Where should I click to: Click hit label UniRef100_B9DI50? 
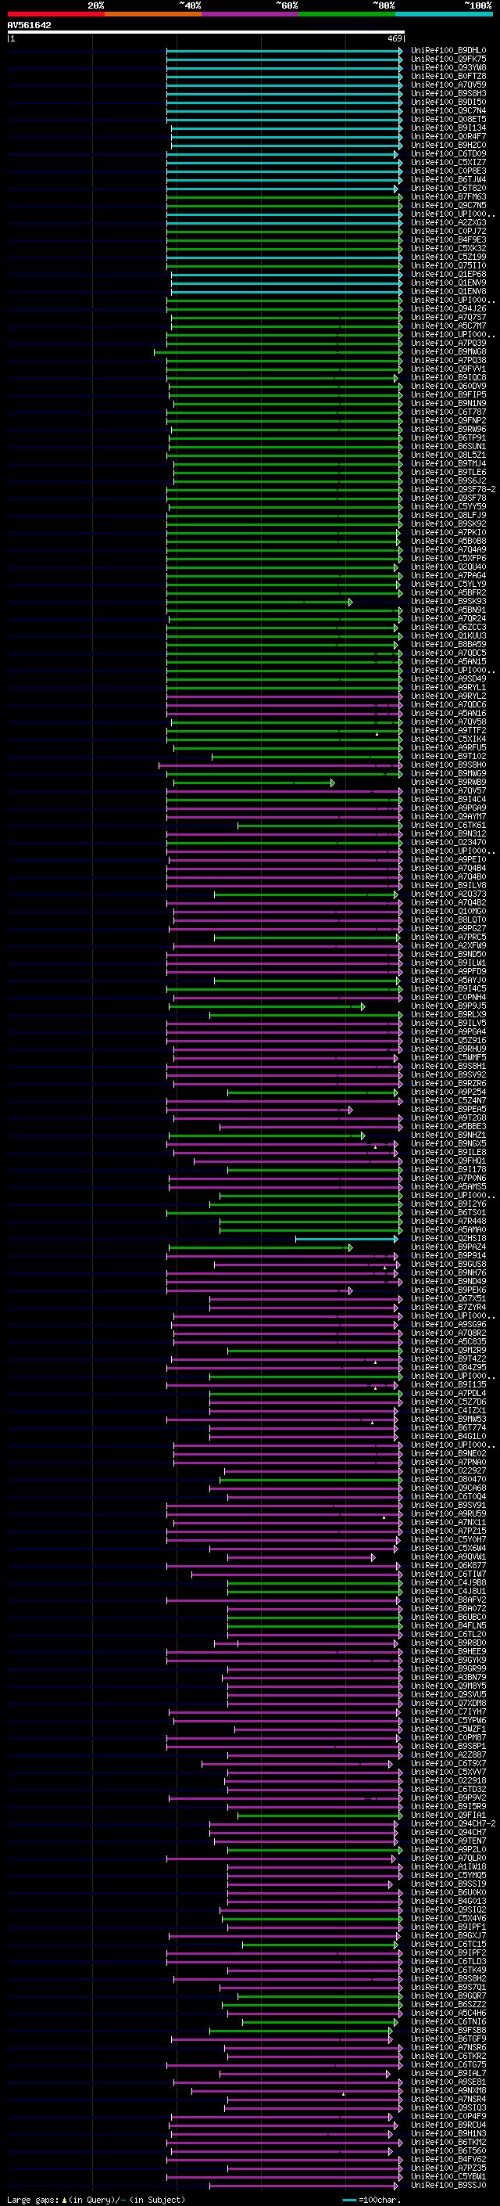click(x=448, y=102)
